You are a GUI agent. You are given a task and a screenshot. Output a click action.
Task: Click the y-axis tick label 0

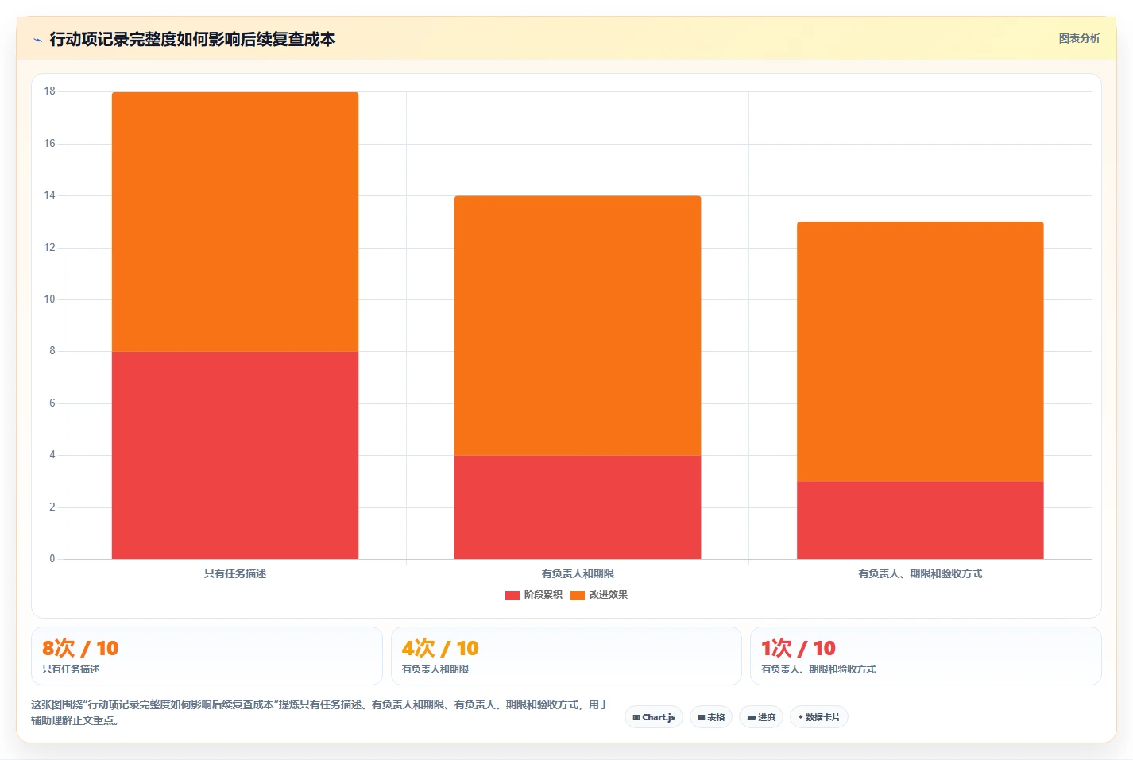[x=52, y=559]
